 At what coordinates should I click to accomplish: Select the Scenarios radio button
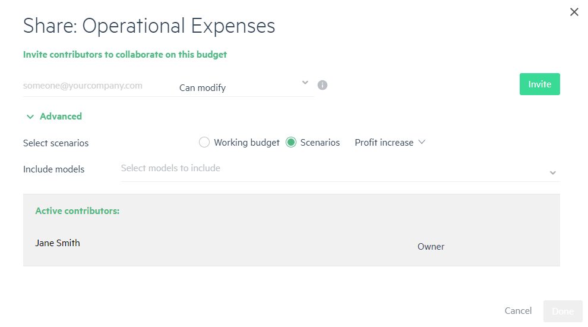[290, 142]
